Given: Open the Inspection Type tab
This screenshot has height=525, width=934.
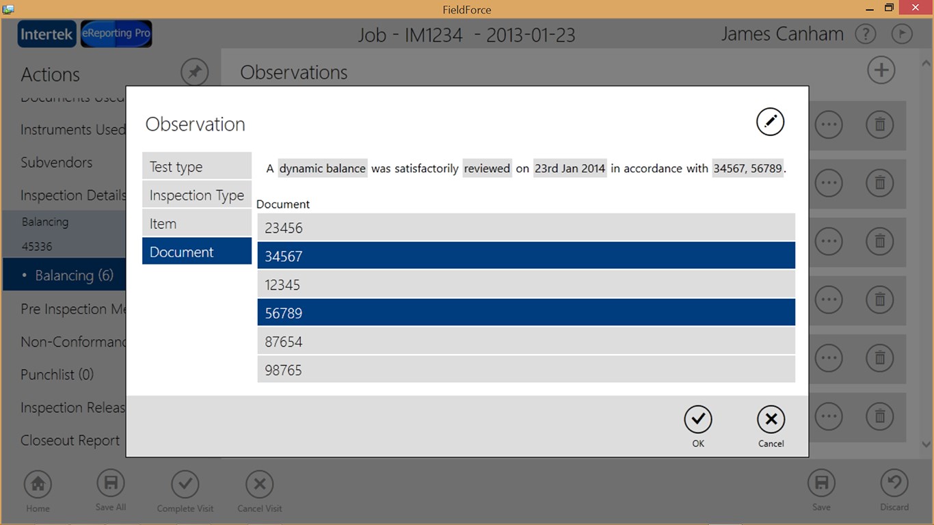Looking at the screenshot, I should (197, 196).
